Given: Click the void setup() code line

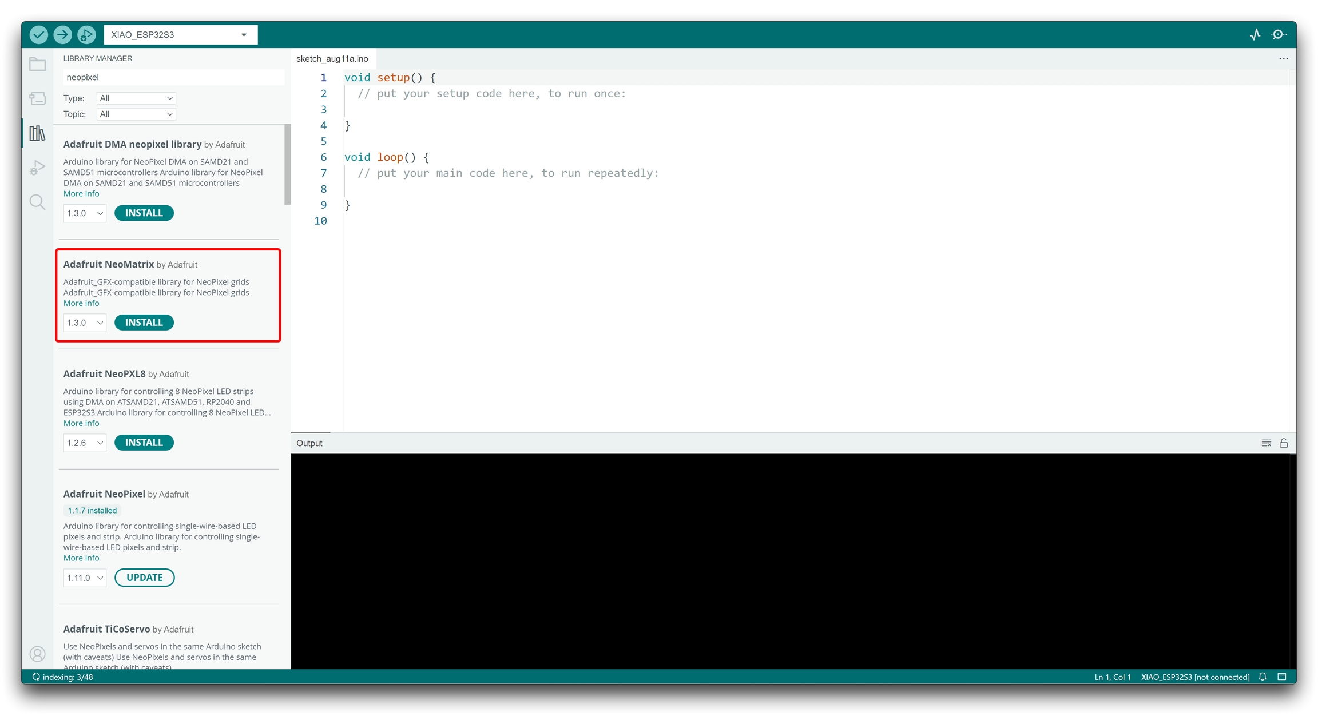Looking at the screenshot, I should (390, 78).
